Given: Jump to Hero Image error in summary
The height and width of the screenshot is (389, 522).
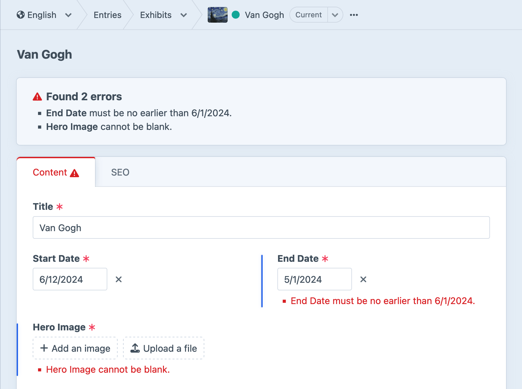Looking at the screenshot, I should click(x=72, y=127).
